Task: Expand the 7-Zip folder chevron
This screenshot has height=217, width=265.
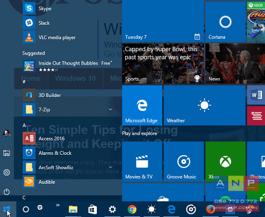Action: point(110,109)
